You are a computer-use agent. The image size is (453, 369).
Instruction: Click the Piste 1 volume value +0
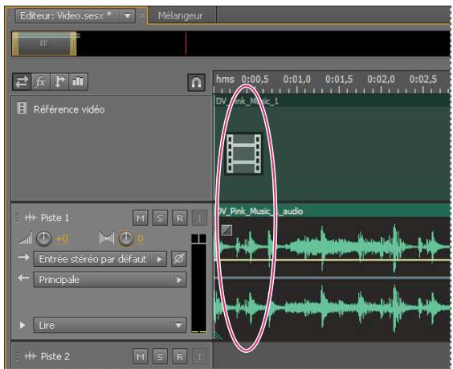pos(62,239)
